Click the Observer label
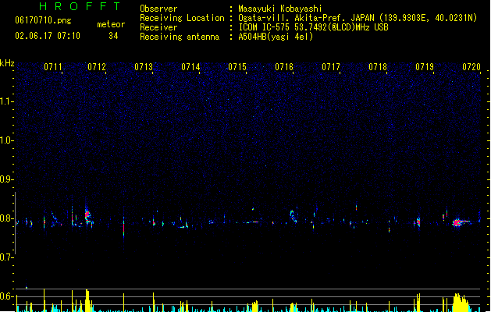 [x=158, y=9]
